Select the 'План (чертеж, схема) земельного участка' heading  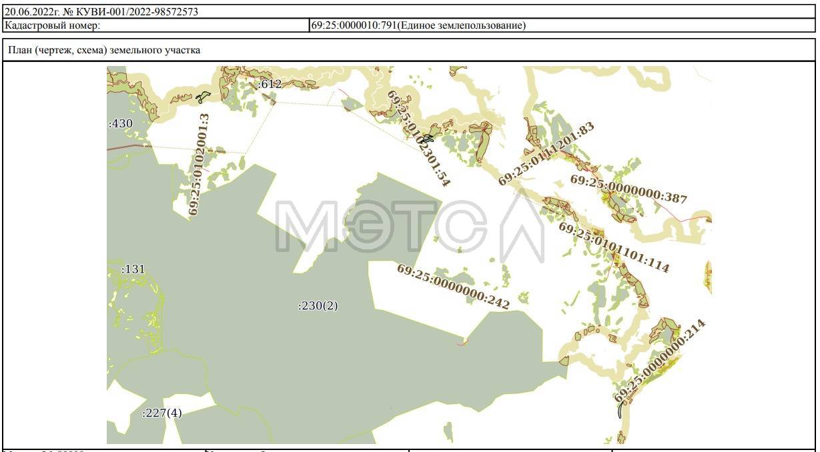click(x=104, y=50)
